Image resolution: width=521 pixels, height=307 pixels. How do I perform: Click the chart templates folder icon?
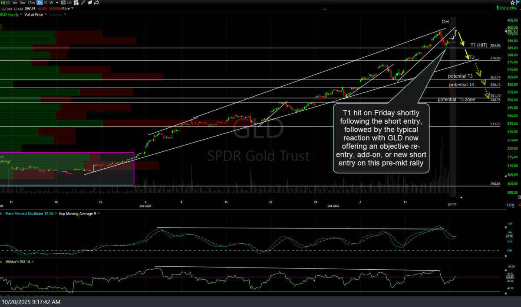click(89, 2)
